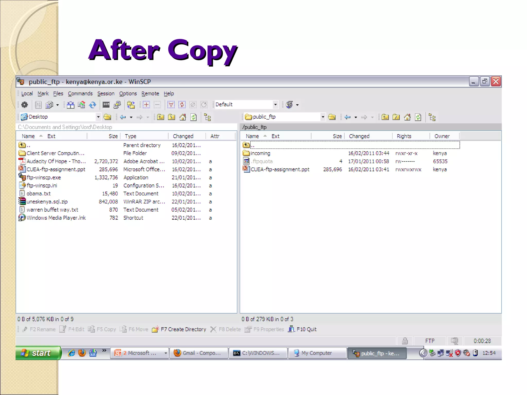Screen dimensions: 527x395
Task: Click the Select Files plus icon
Action: click(146, 105)
